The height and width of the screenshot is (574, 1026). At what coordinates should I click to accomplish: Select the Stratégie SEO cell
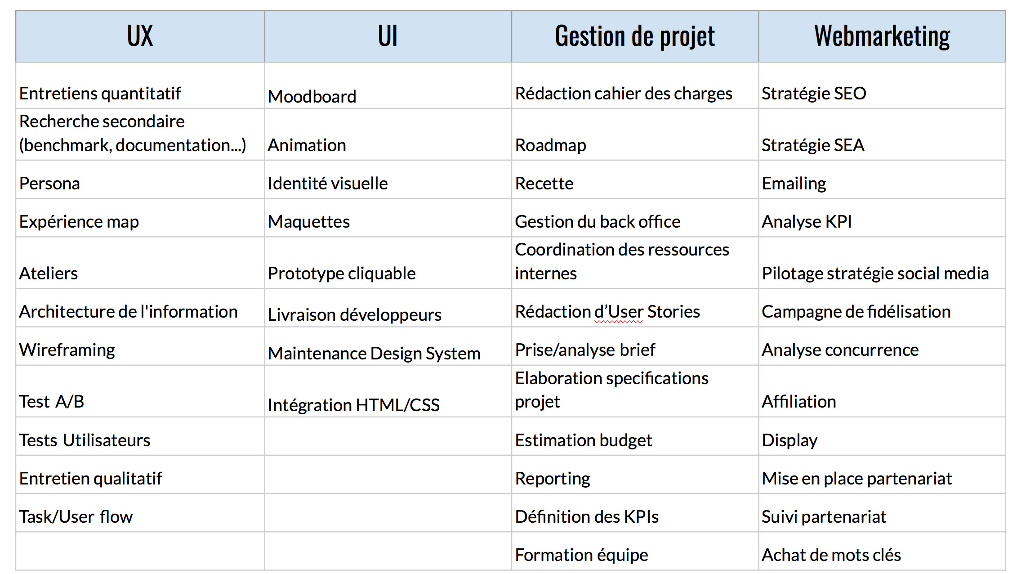click(x=882, y=85)
